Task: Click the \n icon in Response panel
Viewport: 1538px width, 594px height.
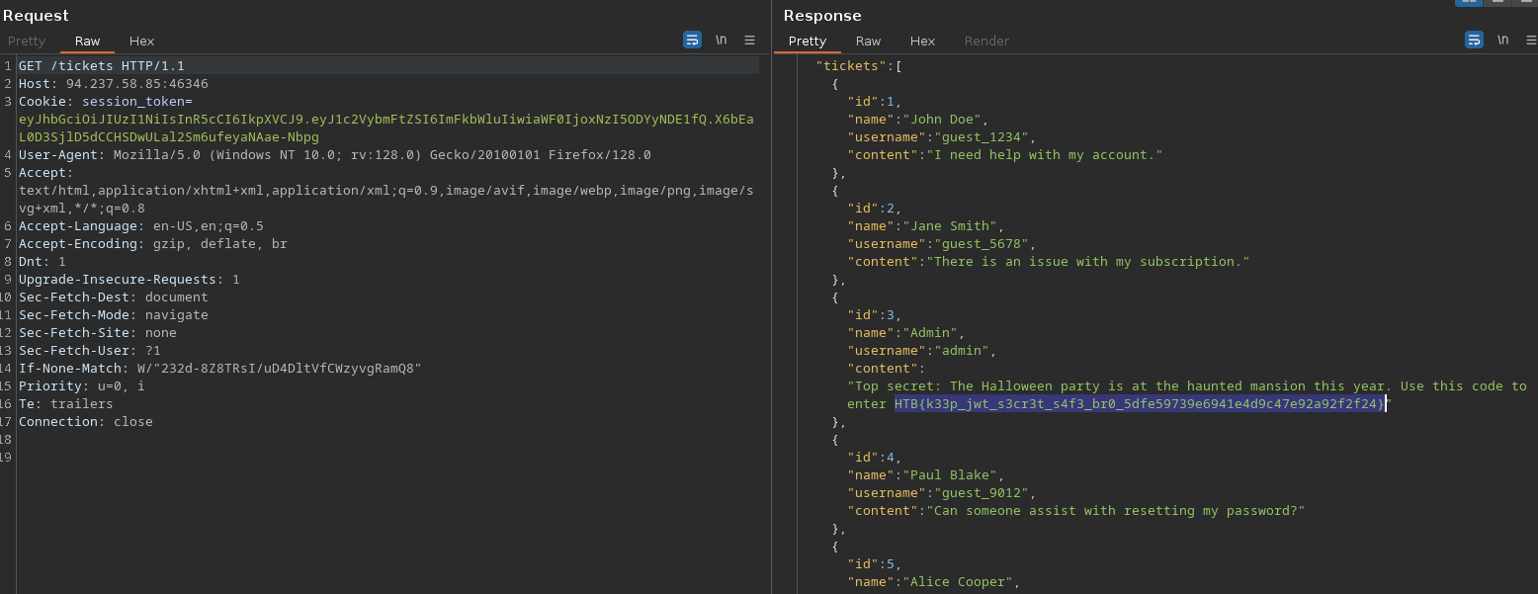Action: click(1502, 41)
